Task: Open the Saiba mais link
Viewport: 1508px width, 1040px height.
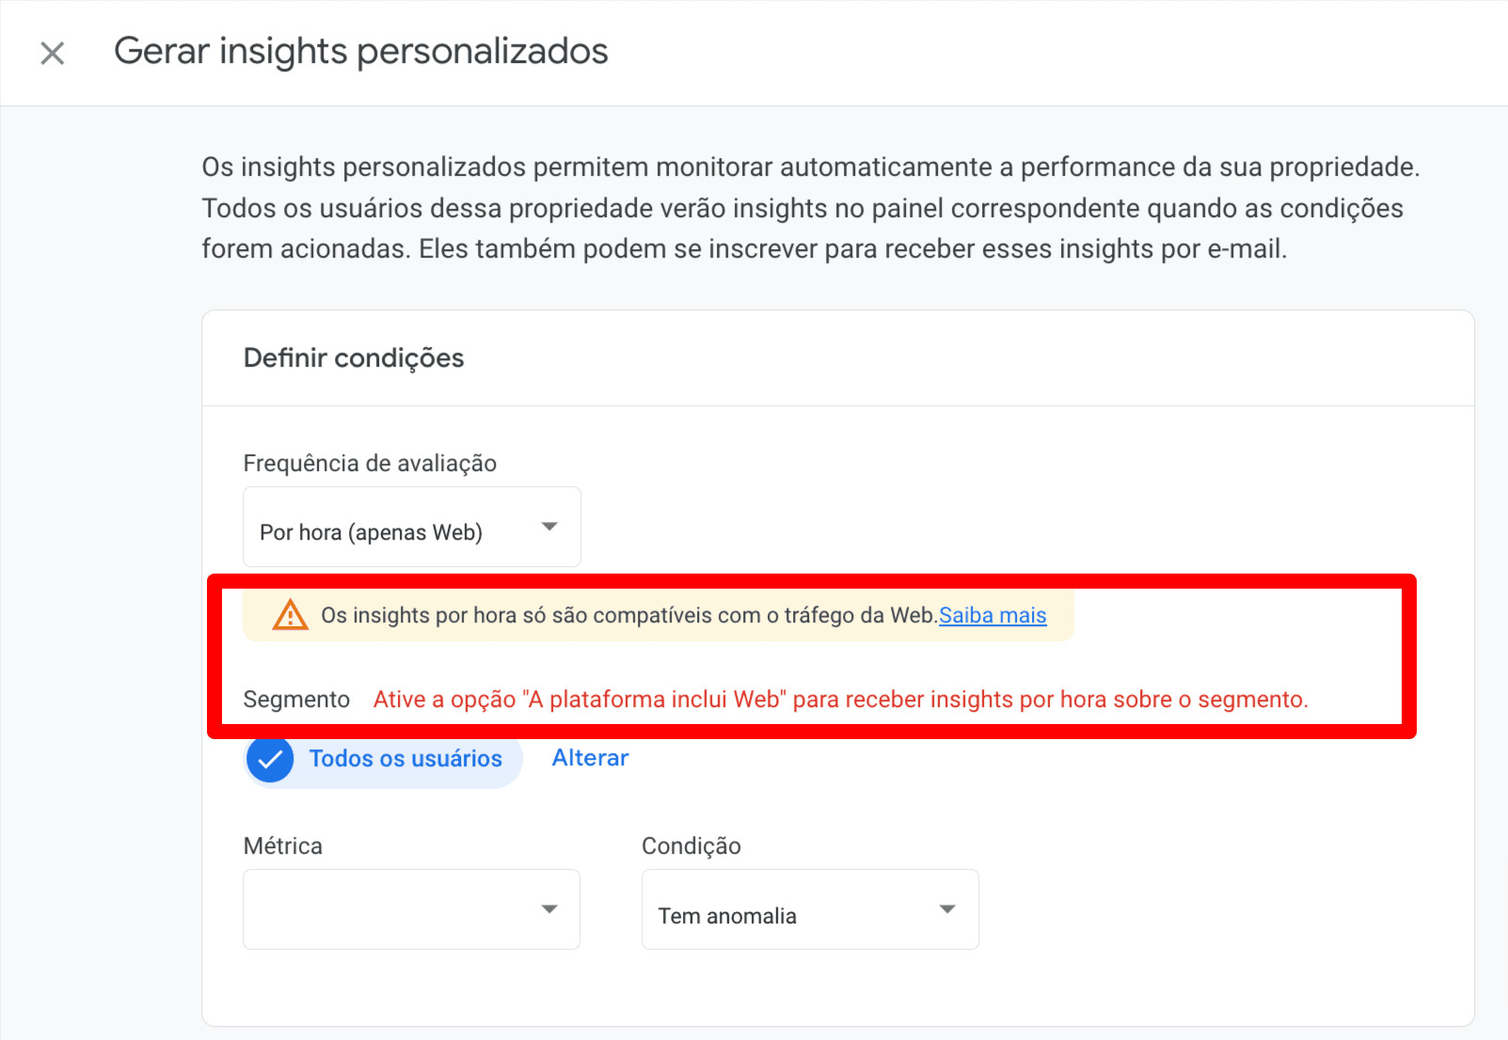Action: [992, 614]
